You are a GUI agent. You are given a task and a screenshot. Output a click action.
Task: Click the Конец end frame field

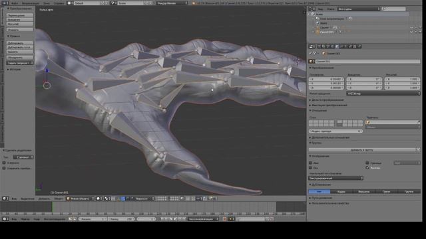[121, 219]
